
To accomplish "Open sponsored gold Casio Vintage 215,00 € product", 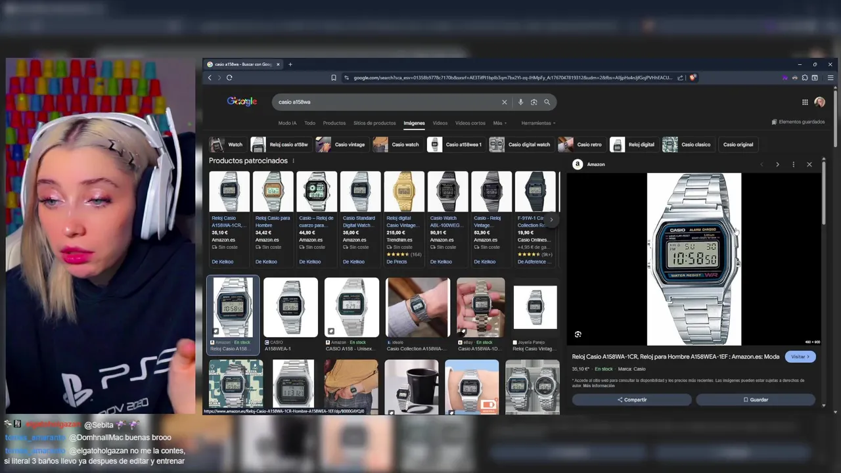I will [404, 218].
